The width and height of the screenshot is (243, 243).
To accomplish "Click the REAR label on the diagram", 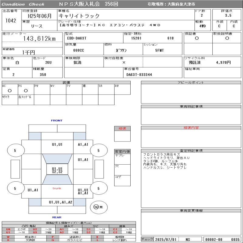I will click(x=57, y=217).
